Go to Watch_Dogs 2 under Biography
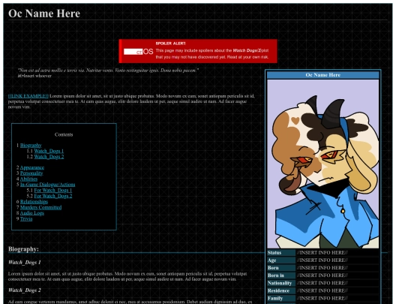 pos(49,157)
